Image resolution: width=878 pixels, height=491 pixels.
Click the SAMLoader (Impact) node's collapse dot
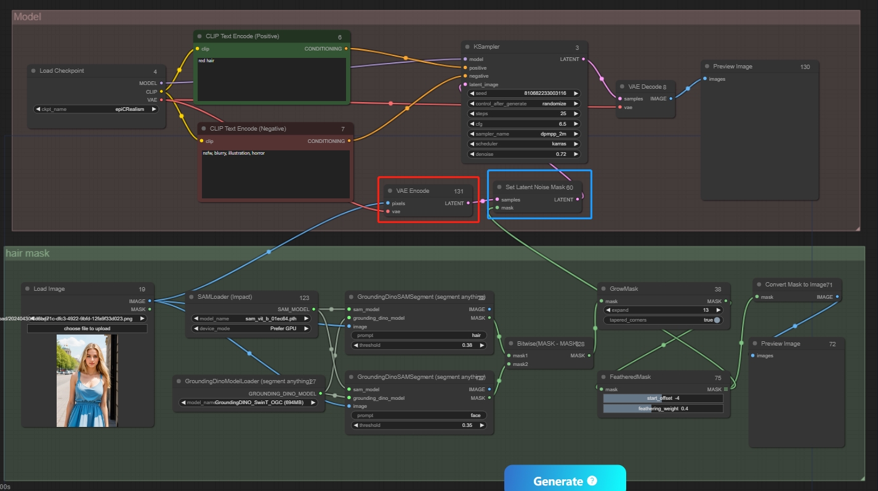coord(191,298)
